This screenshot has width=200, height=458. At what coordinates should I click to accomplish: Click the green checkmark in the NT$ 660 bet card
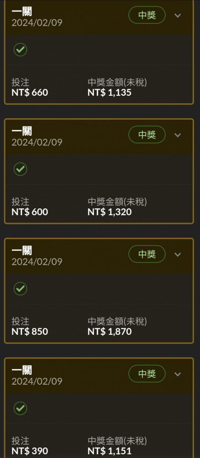[21, 49]
